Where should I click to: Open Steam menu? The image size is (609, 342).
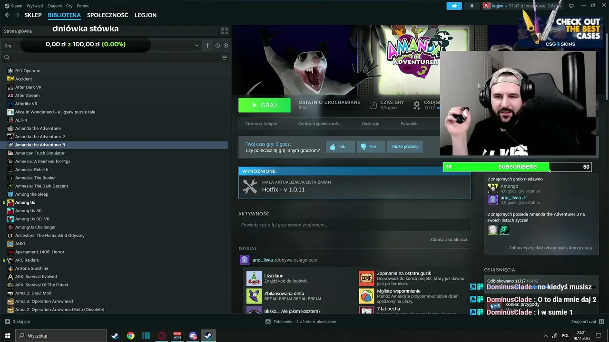[x=16, y=6]
